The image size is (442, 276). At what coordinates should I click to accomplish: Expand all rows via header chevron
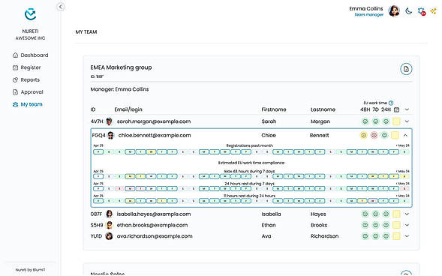click(x=407, y=109)
